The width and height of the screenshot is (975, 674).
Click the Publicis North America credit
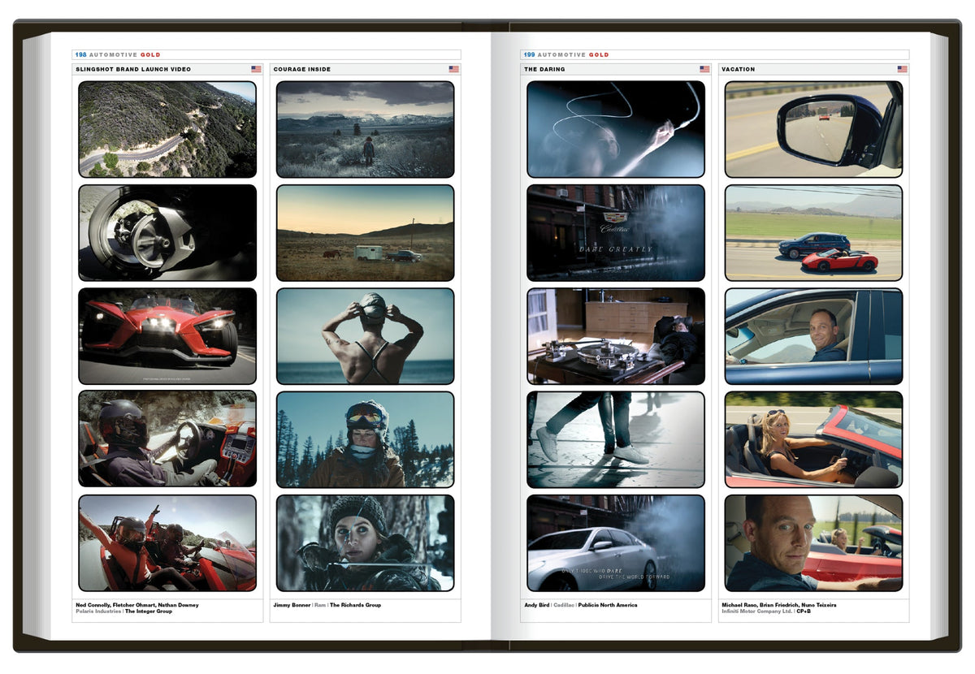click(x=608, y=605)
